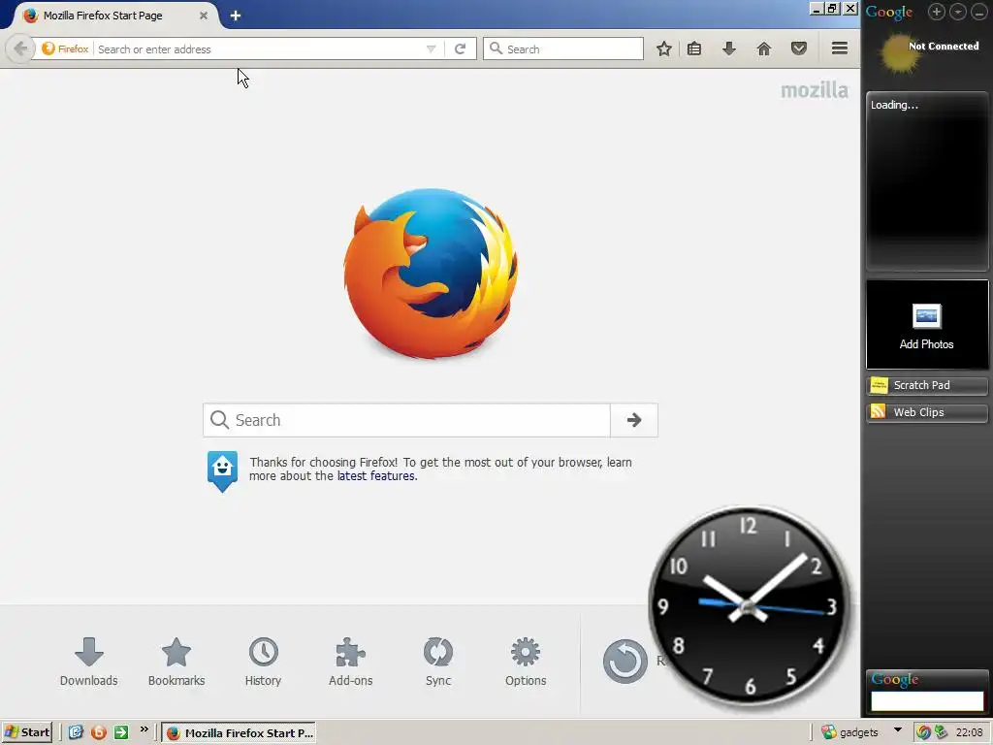The width and height of the screenshot is (993, 745).
Task: Reload the current page
Action: tap(461, 49)
